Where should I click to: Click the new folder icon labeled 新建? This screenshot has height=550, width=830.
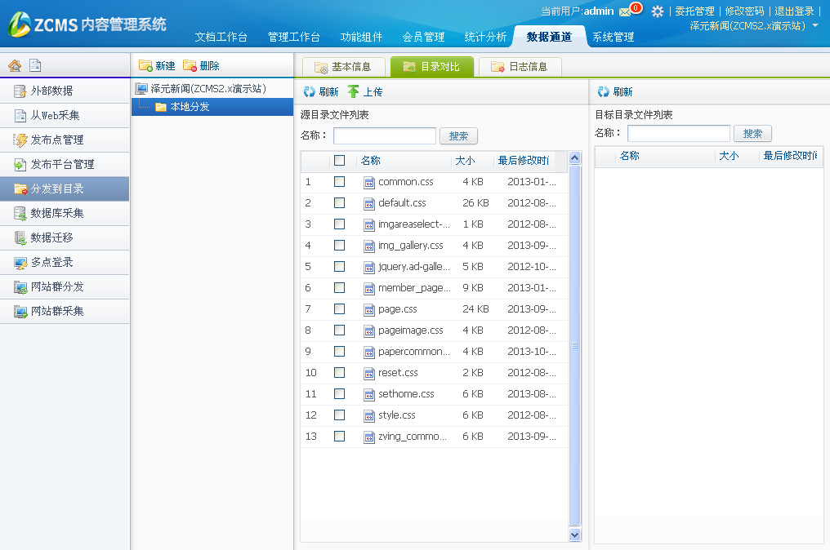pos(145,65)
